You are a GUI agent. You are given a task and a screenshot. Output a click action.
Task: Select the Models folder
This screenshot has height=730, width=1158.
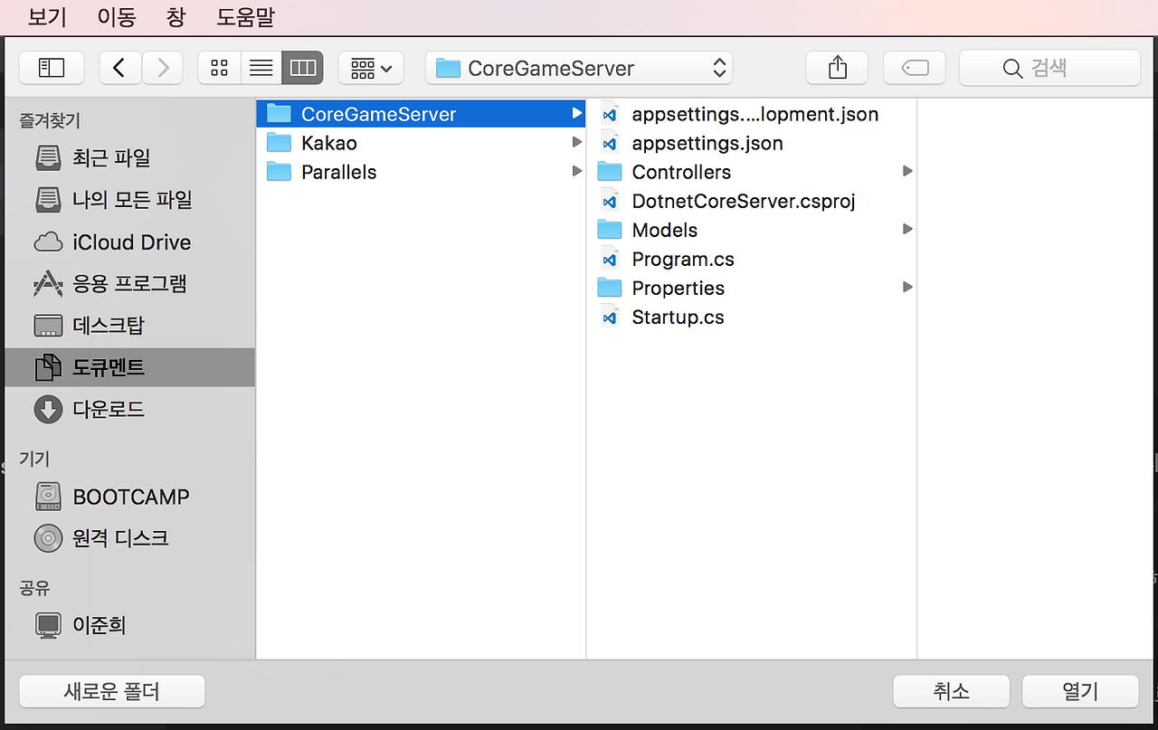tap(753, 230)
